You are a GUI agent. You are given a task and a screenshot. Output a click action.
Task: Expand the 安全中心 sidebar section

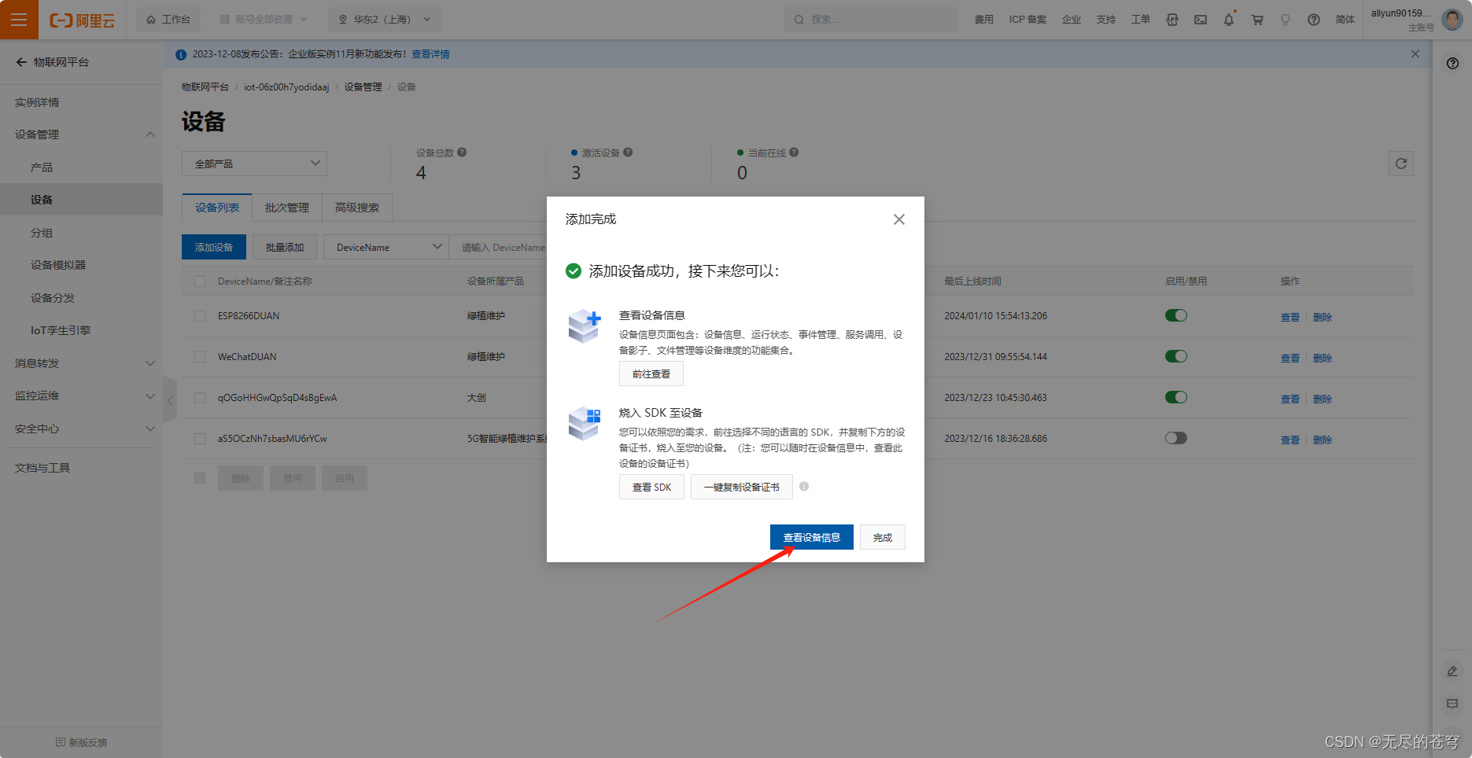tap(149, 429)
